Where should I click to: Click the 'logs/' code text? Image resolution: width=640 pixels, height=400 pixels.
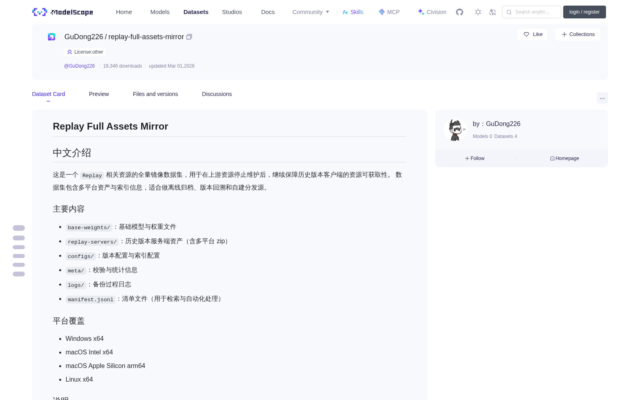tap(76, 285)
